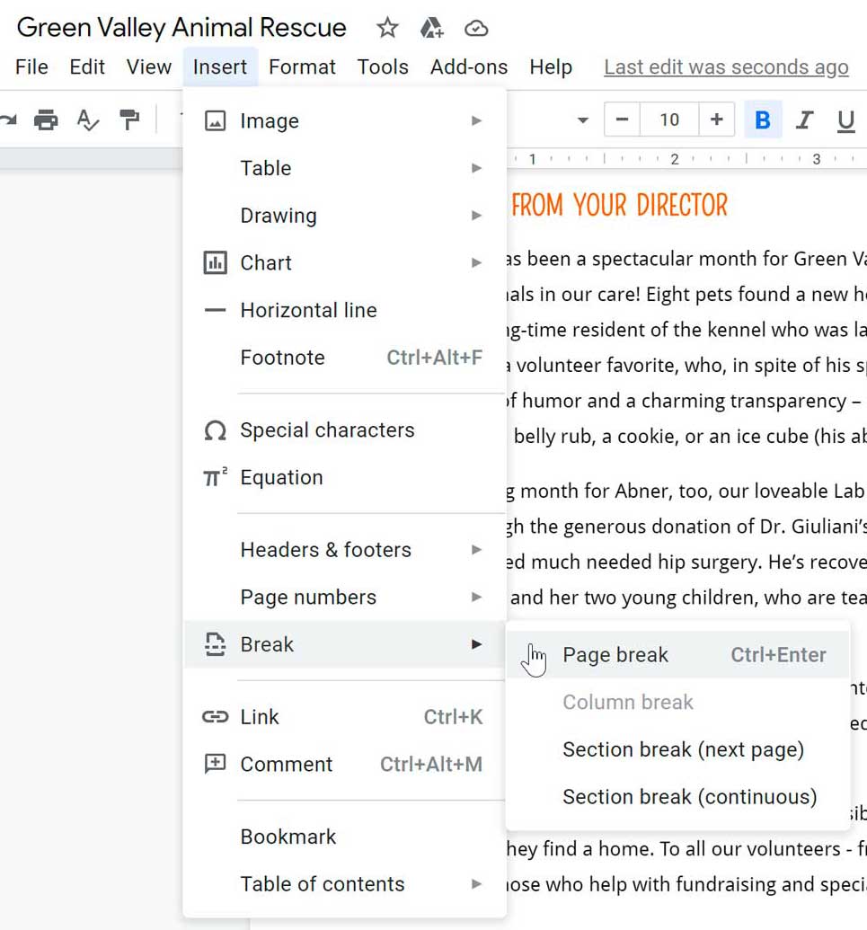Select the paint format tool
The width and height of the screenshot is (867, 930).
pyautogui.click(x=128, y=120)
